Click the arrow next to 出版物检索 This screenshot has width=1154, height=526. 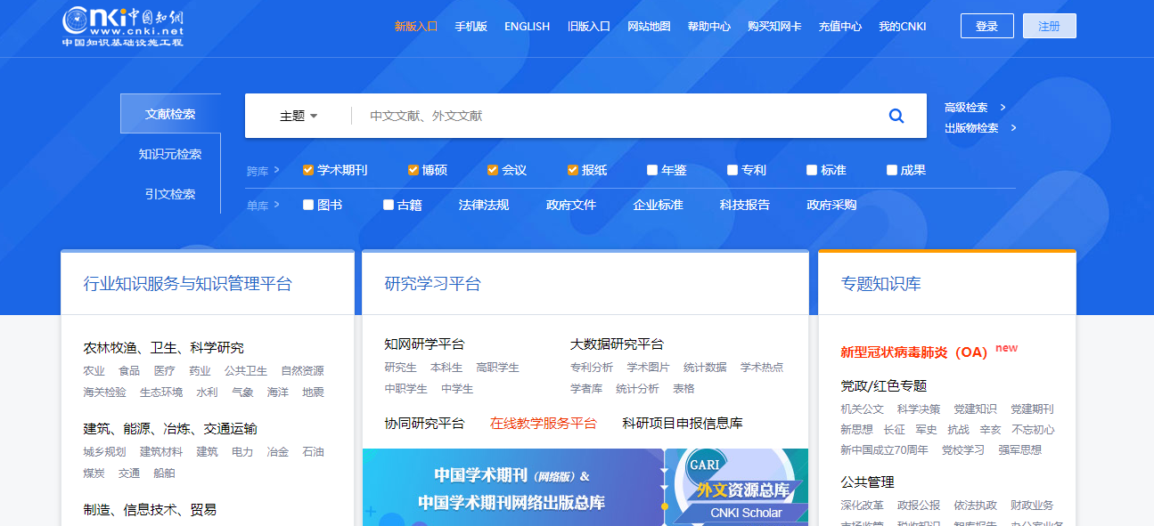coord(1014,128)
